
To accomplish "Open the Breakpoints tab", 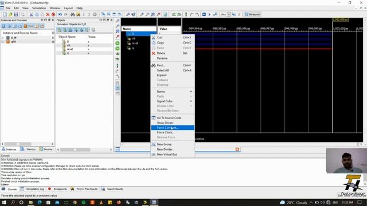I will coord(57,189).
